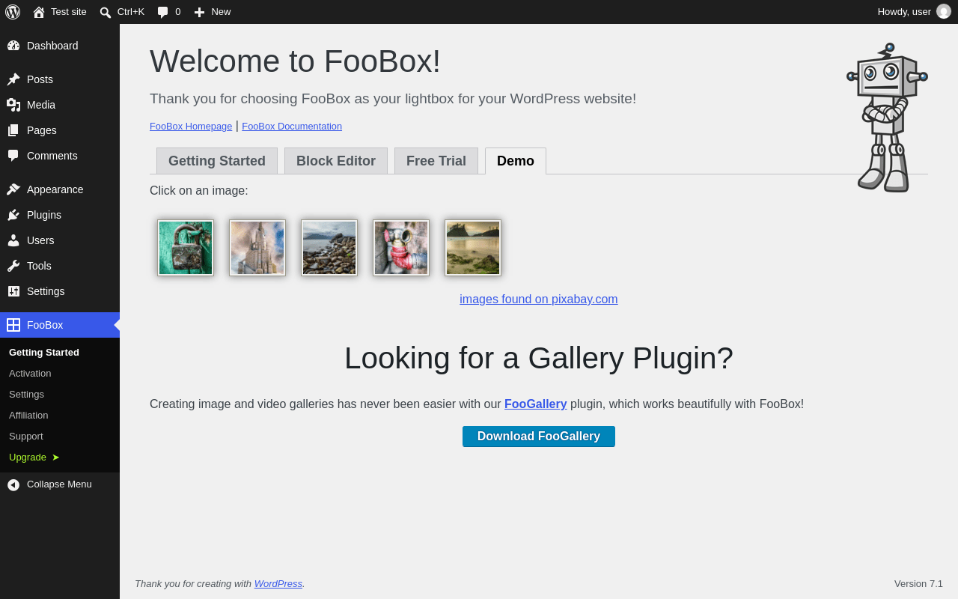Click the Media icon in sidebar
Viewport: 958px width, 599px height.
[x=13, y=105]
